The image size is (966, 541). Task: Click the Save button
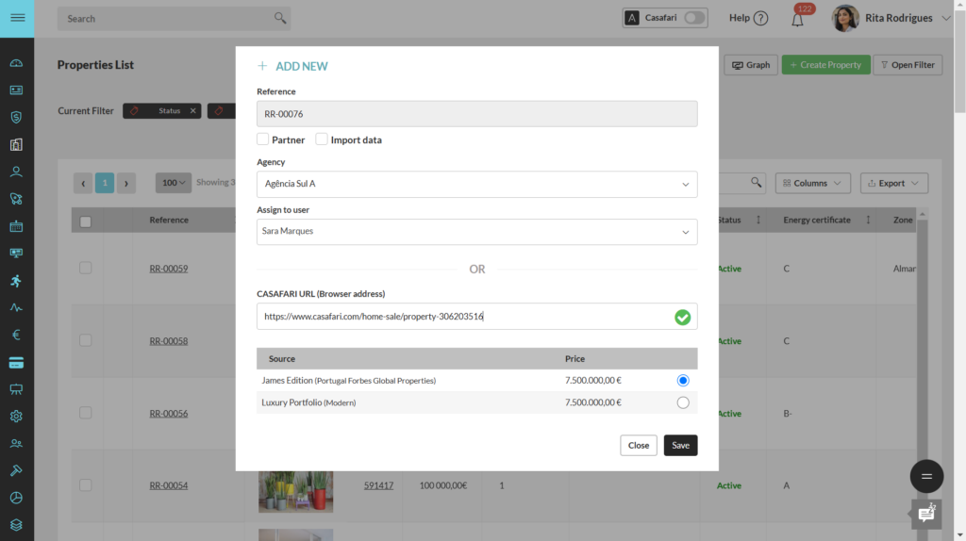[x=680, y=445]
